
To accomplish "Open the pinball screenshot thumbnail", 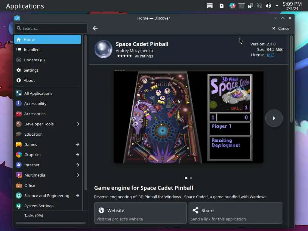I will pos(189,117).
